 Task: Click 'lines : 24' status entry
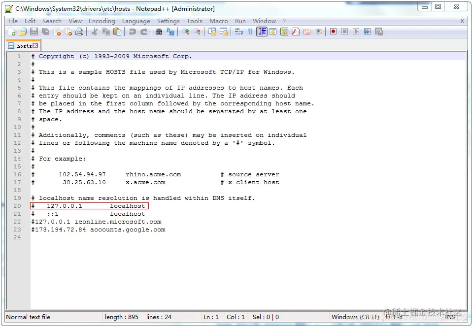pyautogui.click(x=159, y=317)
